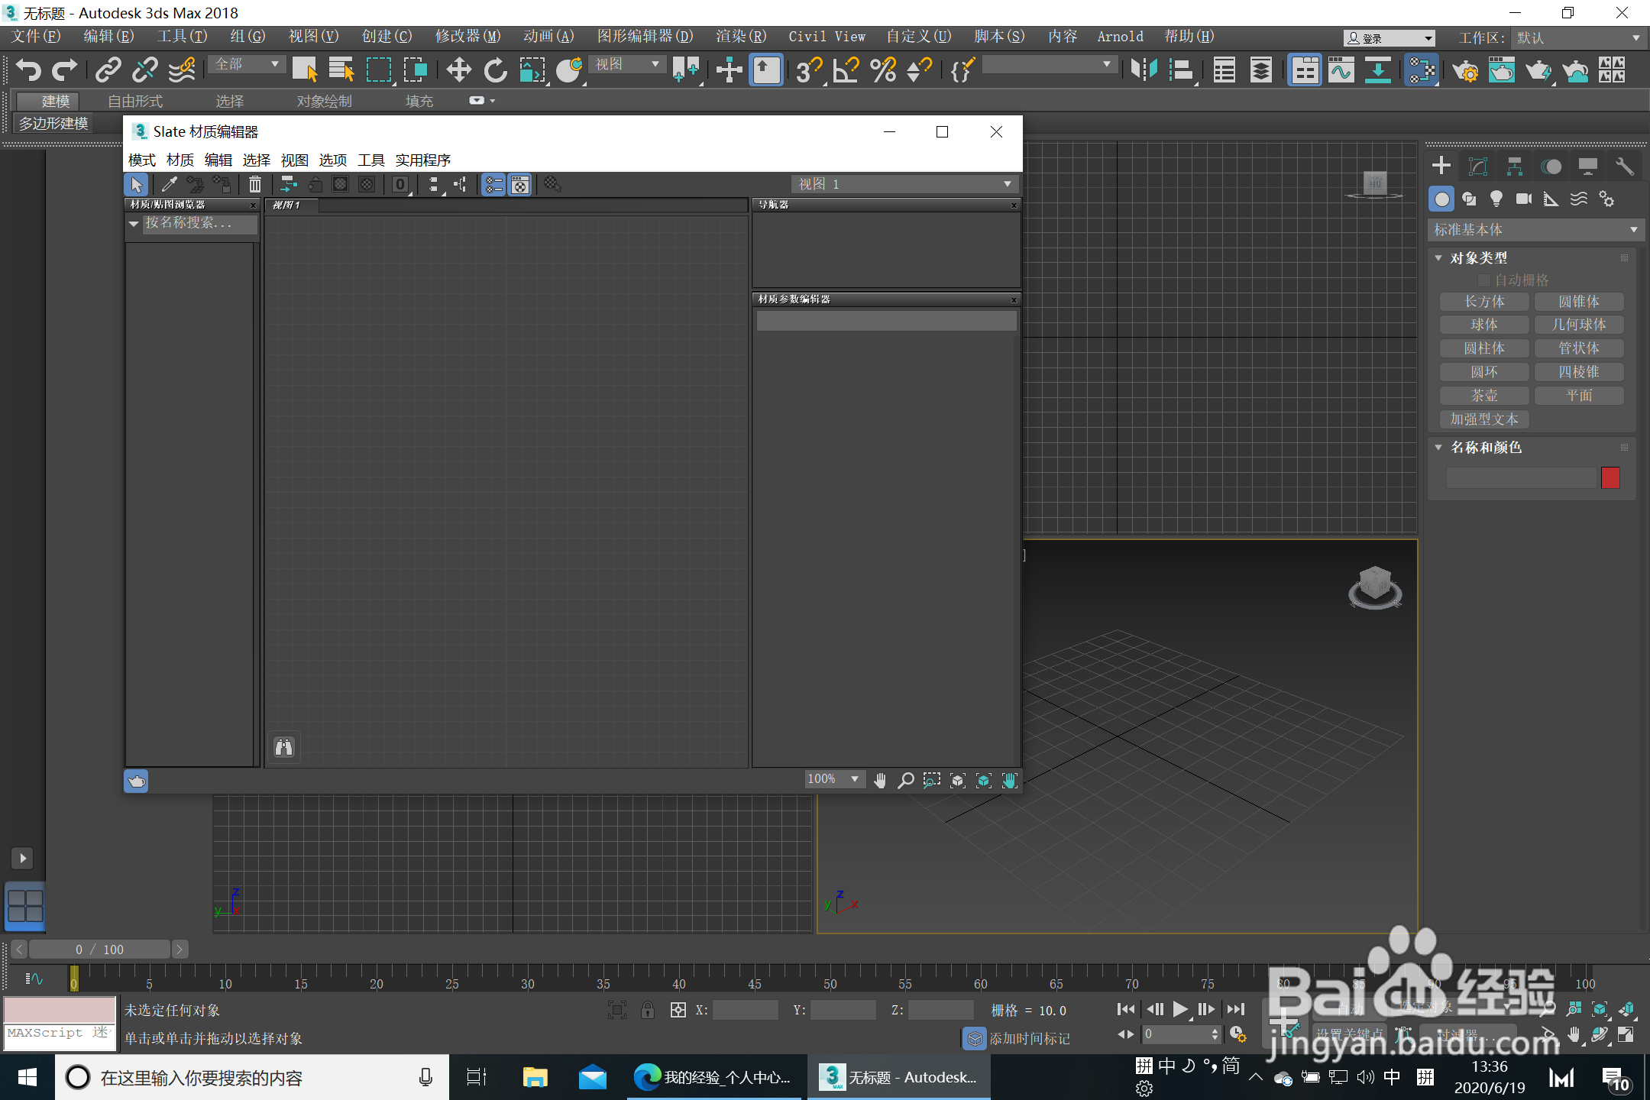Play animation with the play button
The image size is (1650, 1100).
point(1180,1009)
